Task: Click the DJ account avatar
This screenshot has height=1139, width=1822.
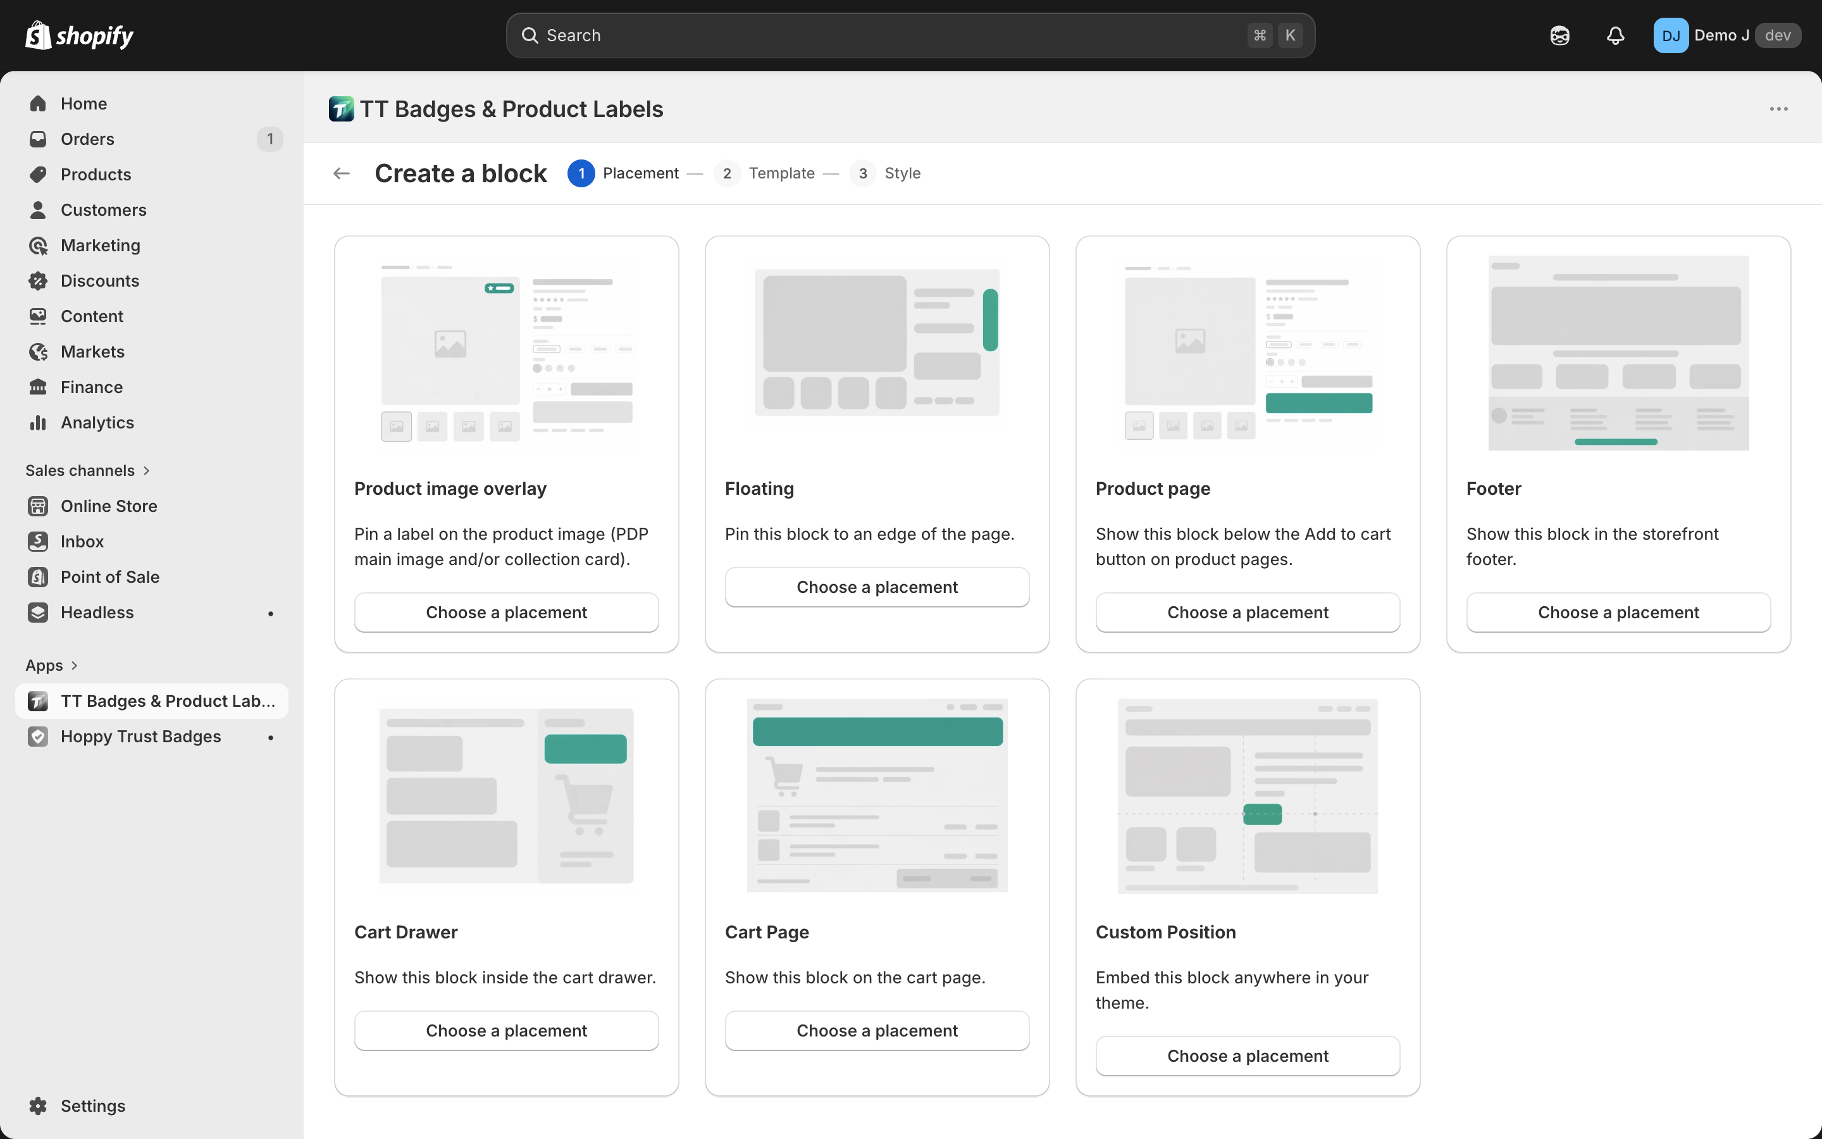Action: [x=1671, y=35]
